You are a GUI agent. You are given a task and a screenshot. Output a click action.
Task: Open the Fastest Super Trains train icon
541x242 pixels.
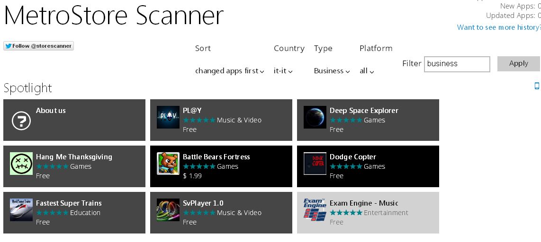21,210
